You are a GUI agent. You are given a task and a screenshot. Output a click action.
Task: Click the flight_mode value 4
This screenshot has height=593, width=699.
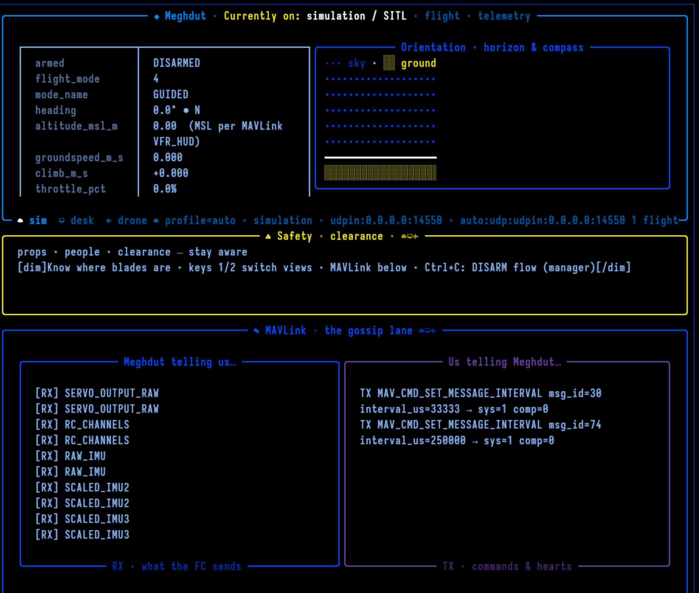156,79
